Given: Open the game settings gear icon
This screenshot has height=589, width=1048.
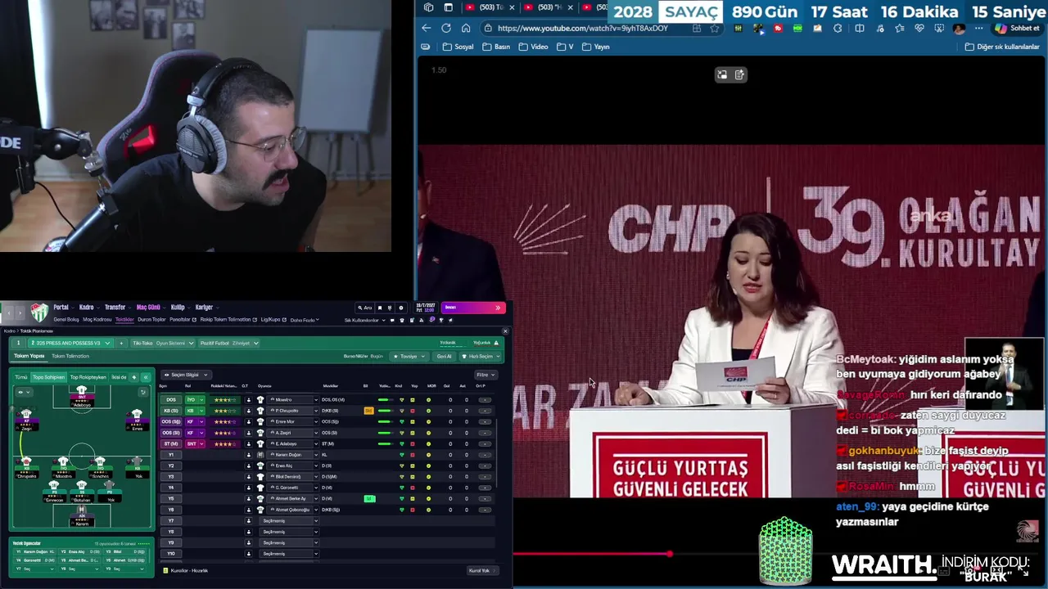Looking at the screenshot, I should pyautogui.click(x=400, y=308).
